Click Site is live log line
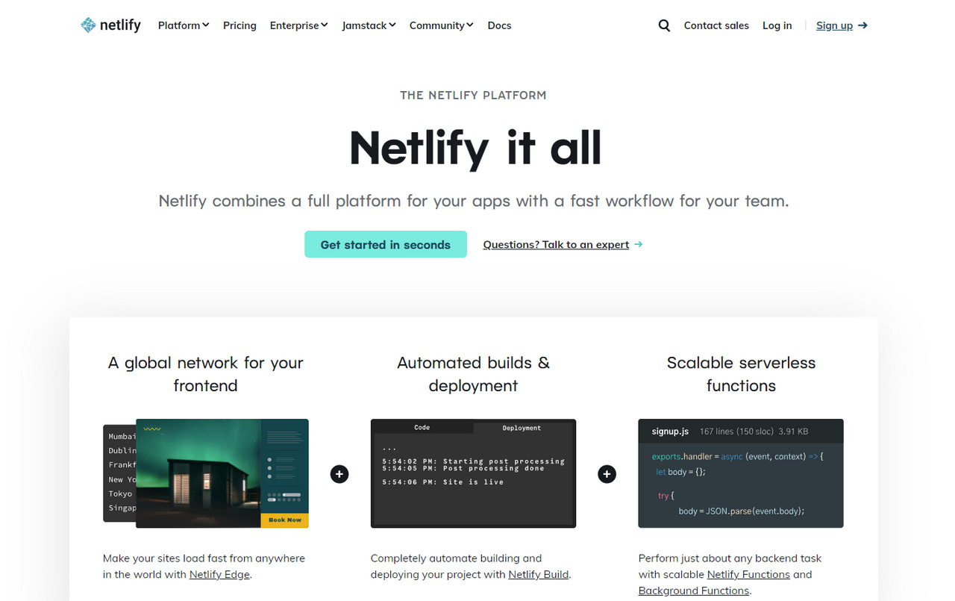The width and height of the screenshot is (955, 601). point(442,482)
